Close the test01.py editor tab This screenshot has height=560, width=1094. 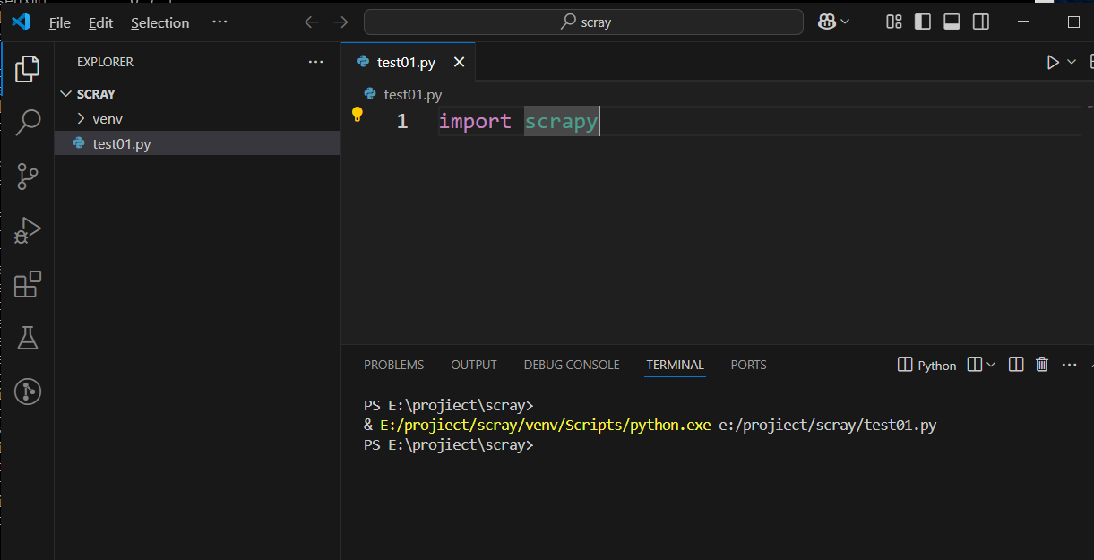[459, 62]
